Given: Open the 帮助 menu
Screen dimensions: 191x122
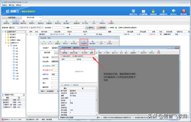Looking at the screenshot, I should 18,5.
